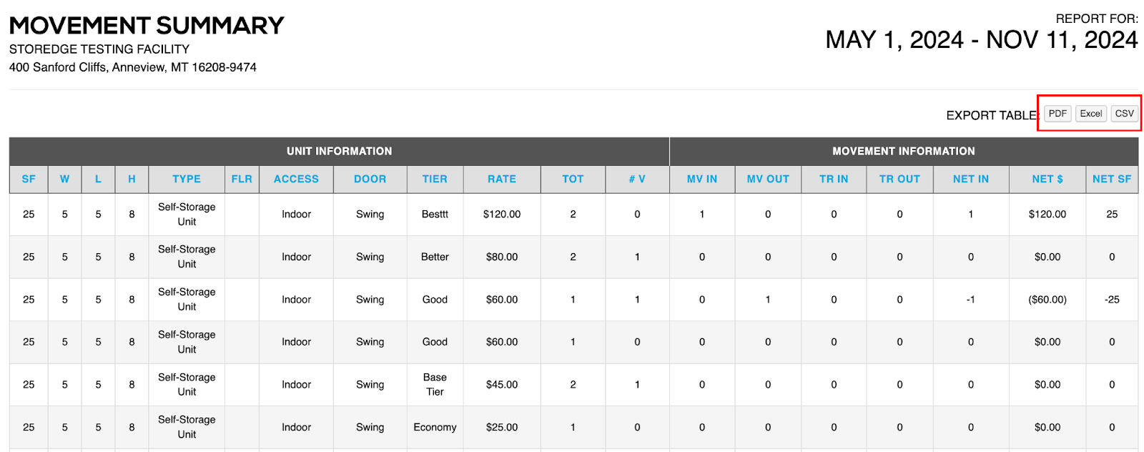This screenshot has height=452, width=1144.
Task: Sort by W column header
Action: pyautogui.click(x=65, y=180)
